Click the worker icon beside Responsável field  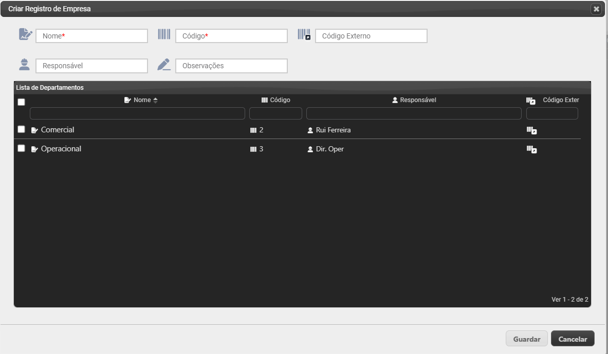pos(25,65)
